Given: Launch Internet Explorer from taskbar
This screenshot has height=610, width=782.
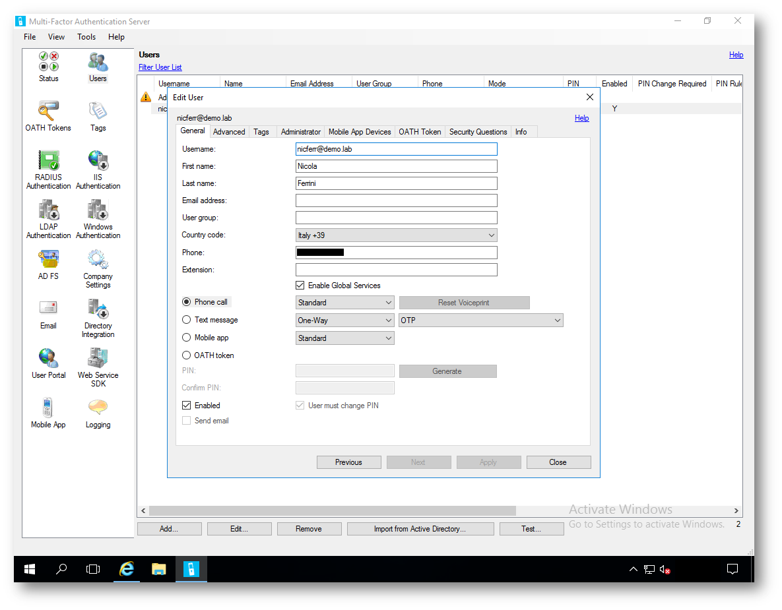Looking at the screenshot, I should pyautogui.click(x=127, y=569).
